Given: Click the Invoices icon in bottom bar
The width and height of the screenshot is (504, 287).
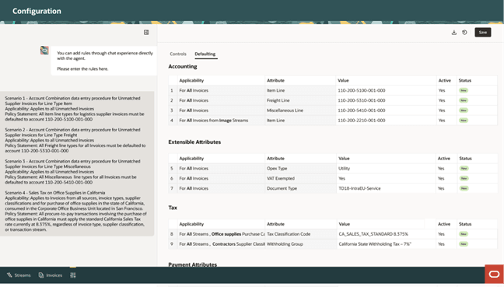Looking at the screenshot, I should (41, 275).
